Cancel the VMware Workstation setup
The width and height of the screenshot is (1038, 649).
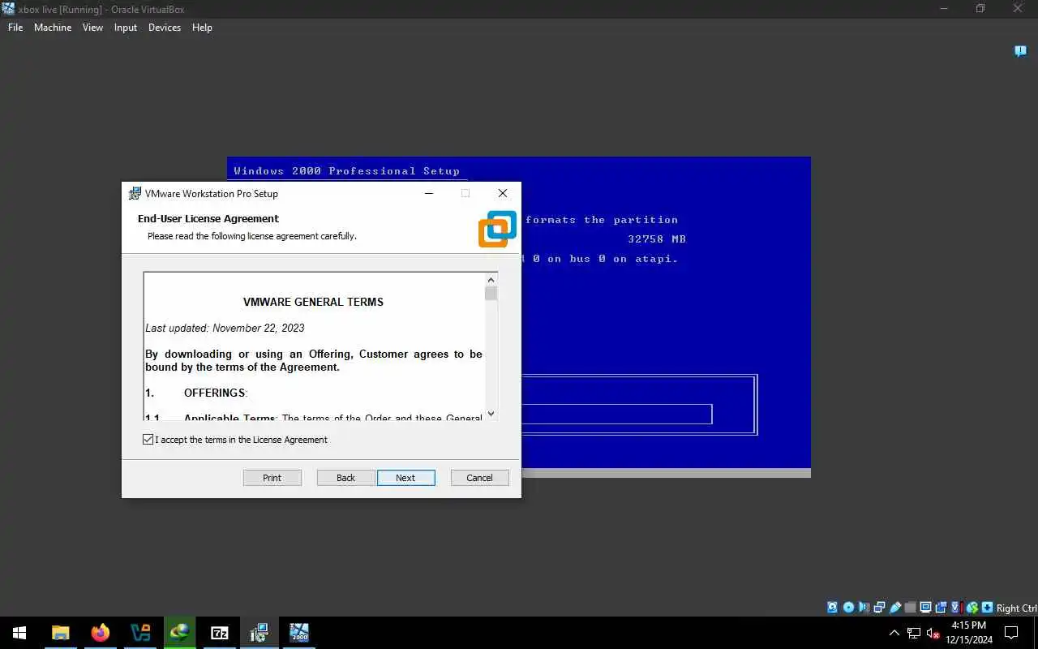click(480, 478)
